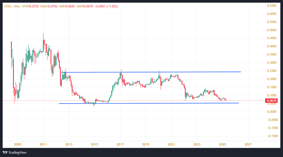Click the 2015 label on time axis

click(95, 144)
